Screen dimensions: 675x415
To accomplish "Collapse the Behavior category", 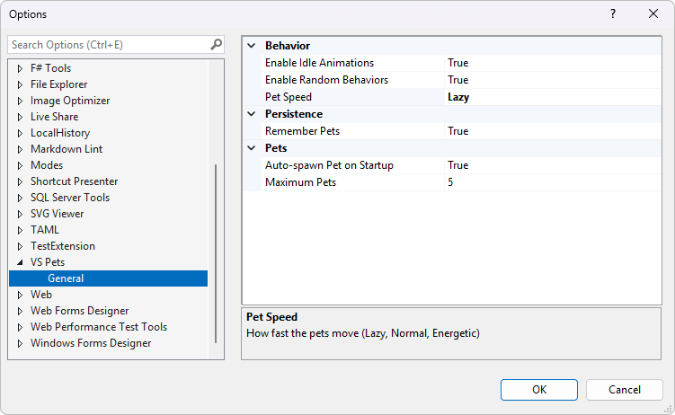I will (251, 46).
